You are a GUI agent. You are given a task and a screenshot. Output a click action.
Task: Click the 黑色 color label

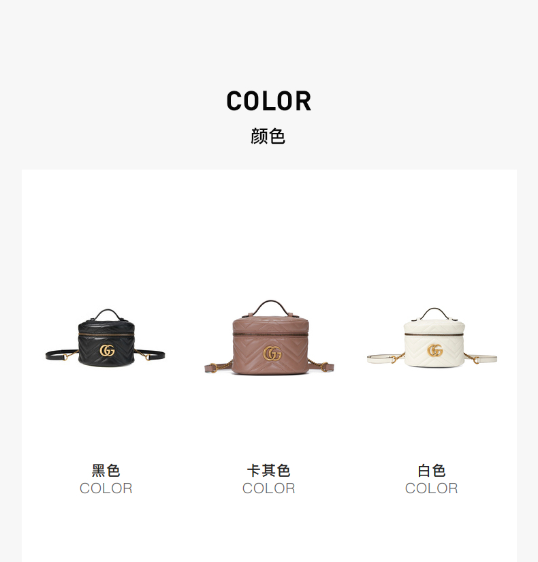click(106, 471)
